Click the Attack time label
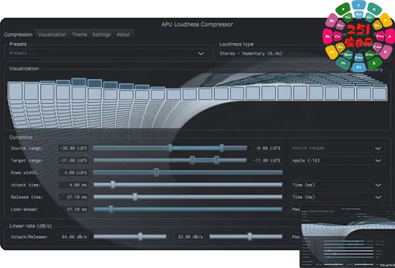This screenshot has height=268, width=395. point(25,185)
